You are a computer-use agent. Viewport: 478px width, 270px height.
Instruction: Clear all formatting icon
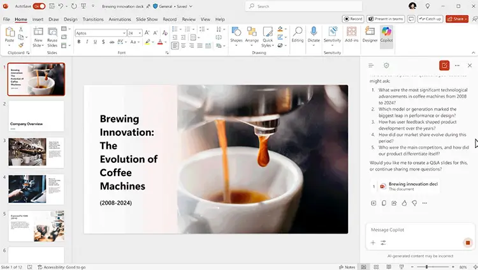coord(165,33)
